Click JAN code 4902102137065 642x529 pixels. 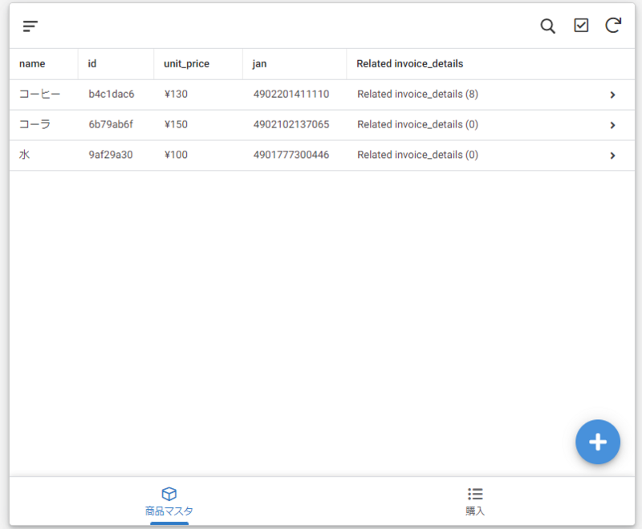tap(291, 124)
